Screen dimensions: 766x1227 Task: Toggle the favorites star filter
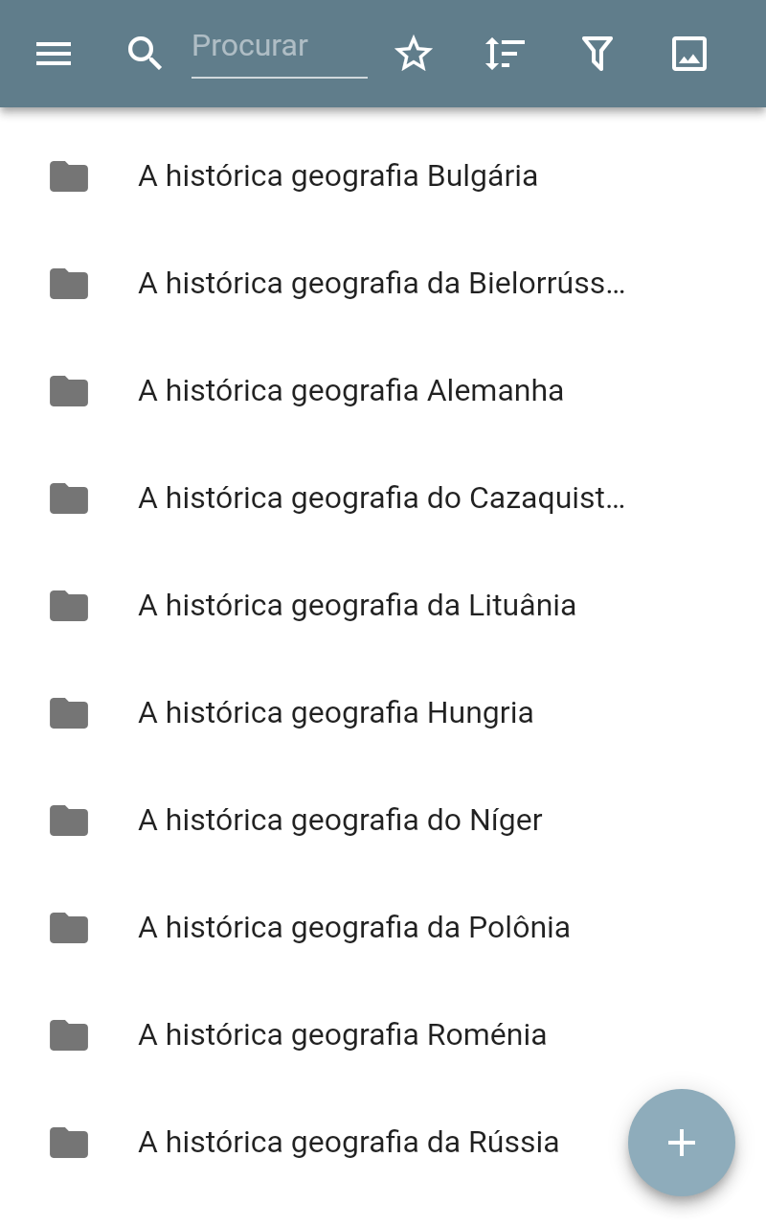click(414, 54)
